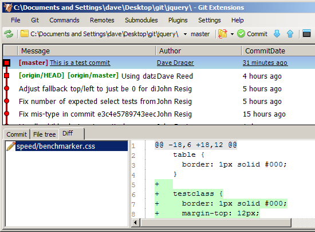
Task: Open the Commands menu
Action: click(x=64, y=20)
